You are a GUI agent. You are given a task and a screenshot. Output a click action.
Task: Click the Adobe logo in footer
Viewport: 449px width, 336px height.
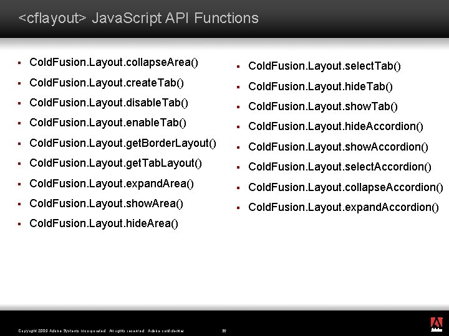pyautogui.click(x=437, y=325)
